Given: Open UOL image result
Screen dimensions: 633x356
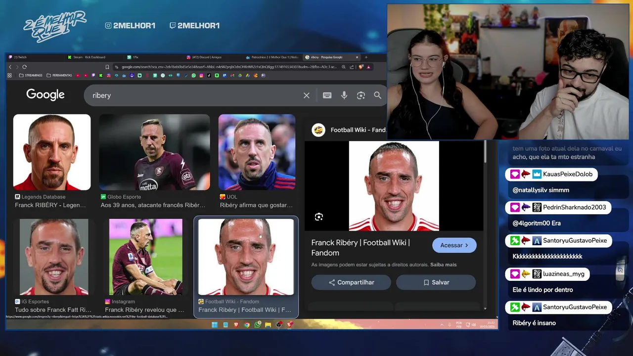Looking at the screenshot, I should pyautogui.click(x=257, y=152).
